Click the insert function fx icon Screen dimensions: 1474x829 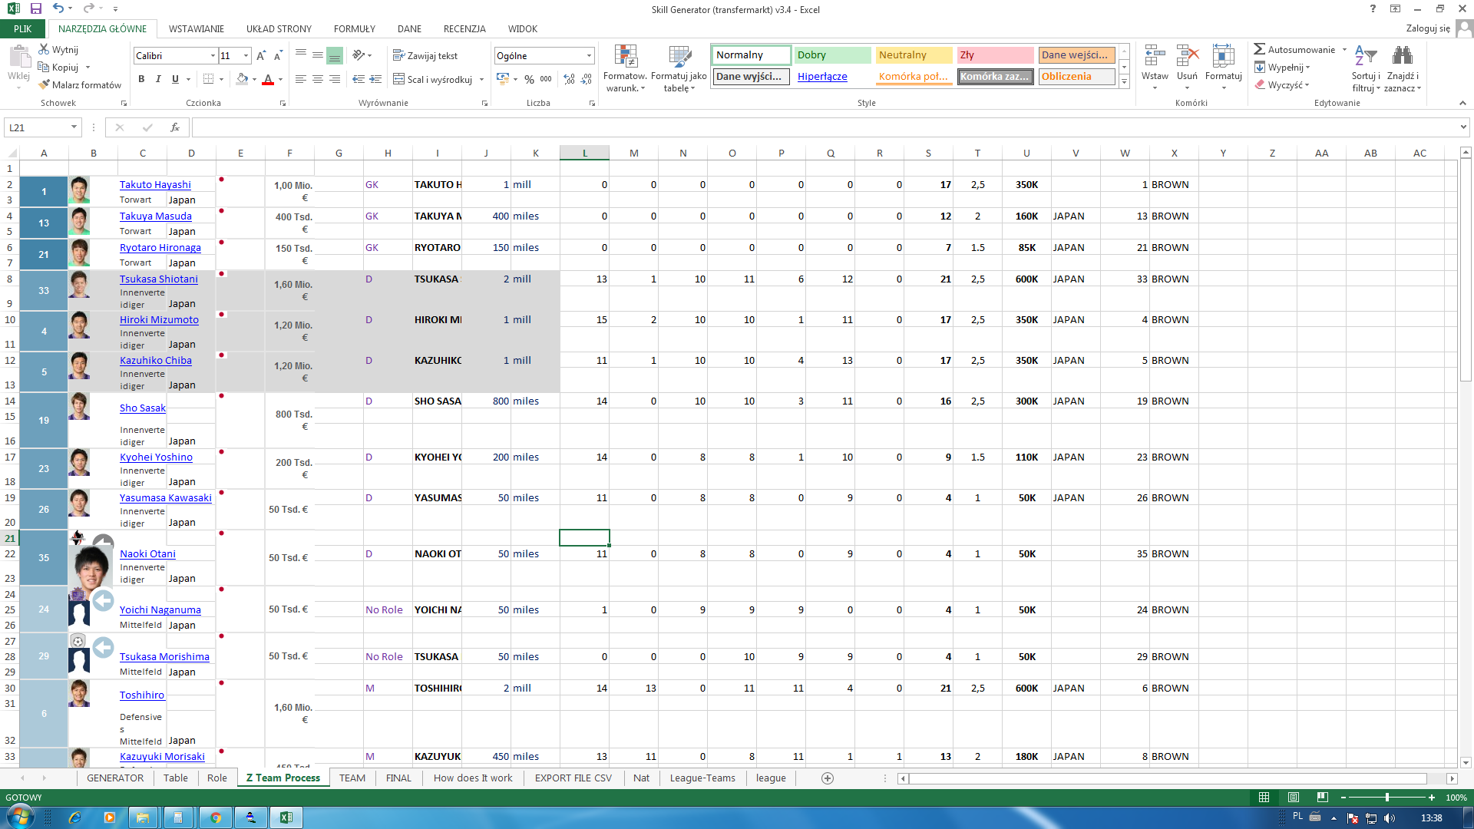click(175, 127)
